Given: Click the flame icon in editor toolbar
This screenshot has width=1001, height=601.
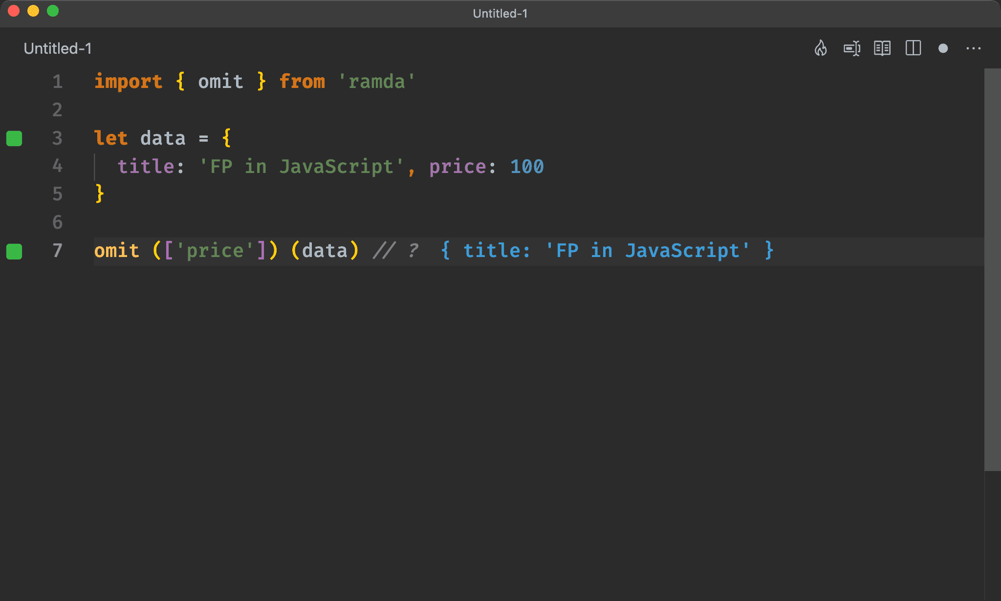Looking at the screenshot, I should pos(821,48).
